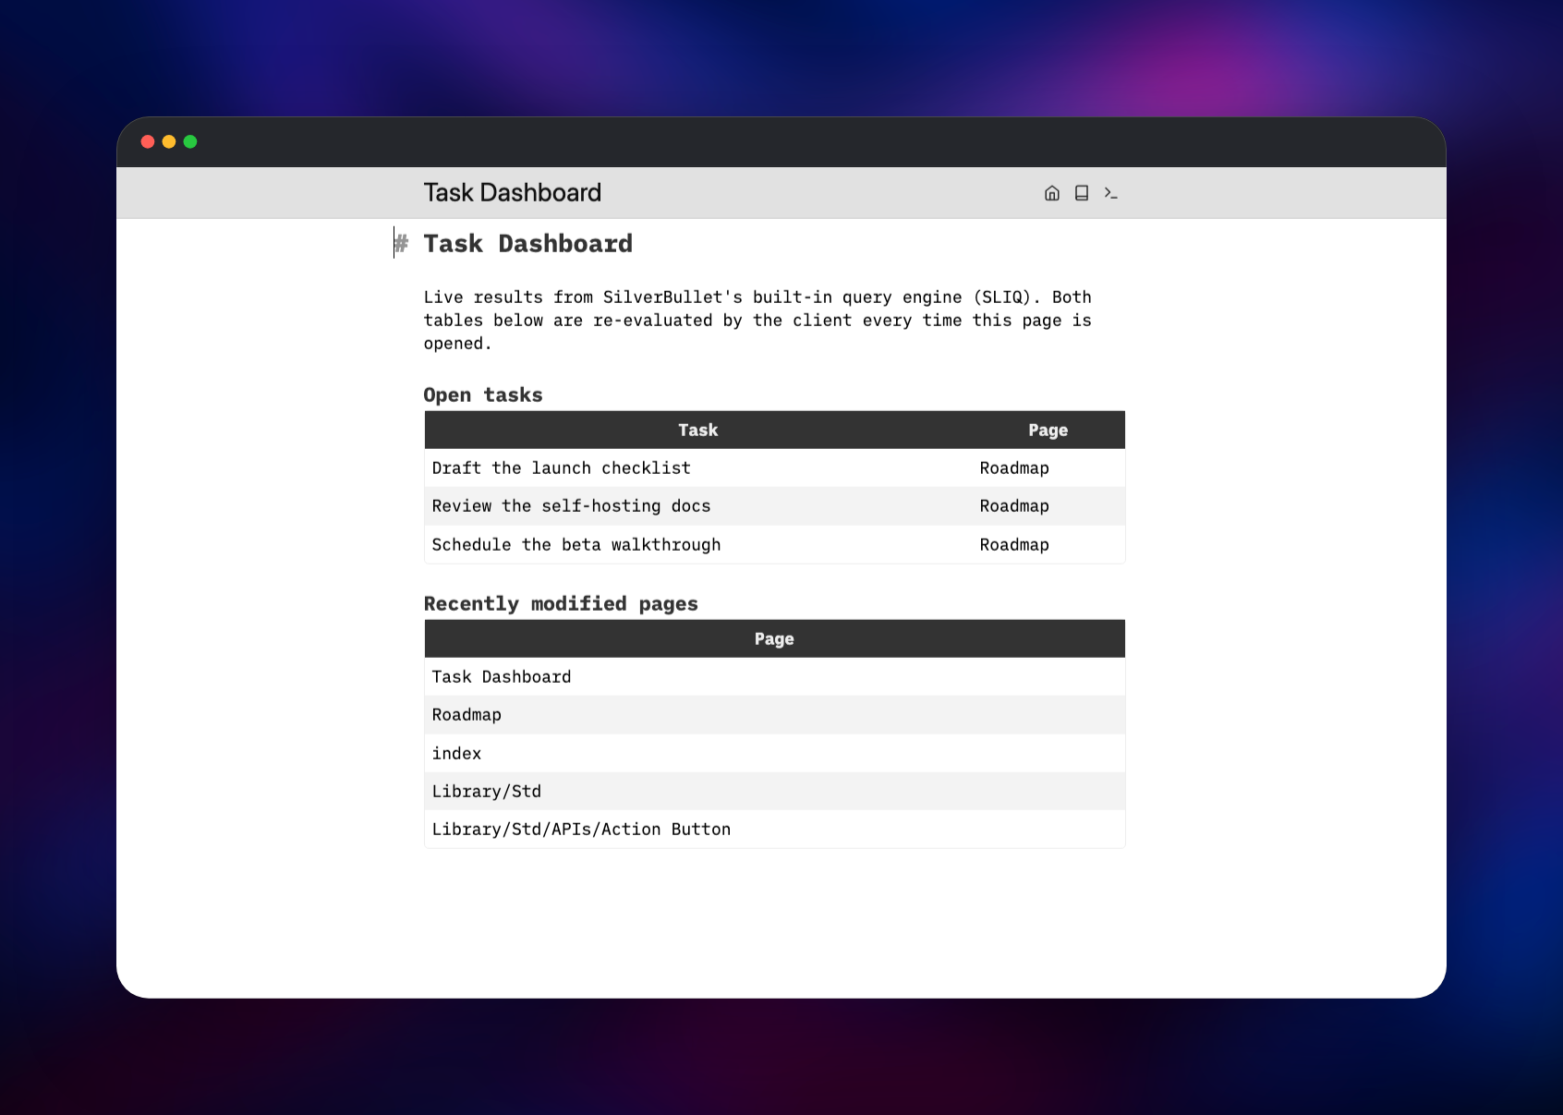The width and height of the screenshot is (1563, 1115).
Task: Click Roadmap in the Review self-hosting docs row
Action: pyautogui.click(x=1014, y=506)
